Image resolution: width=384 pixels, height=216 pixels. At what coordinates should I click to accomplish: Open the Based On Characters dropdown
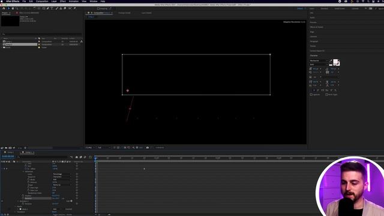point(62,177)
